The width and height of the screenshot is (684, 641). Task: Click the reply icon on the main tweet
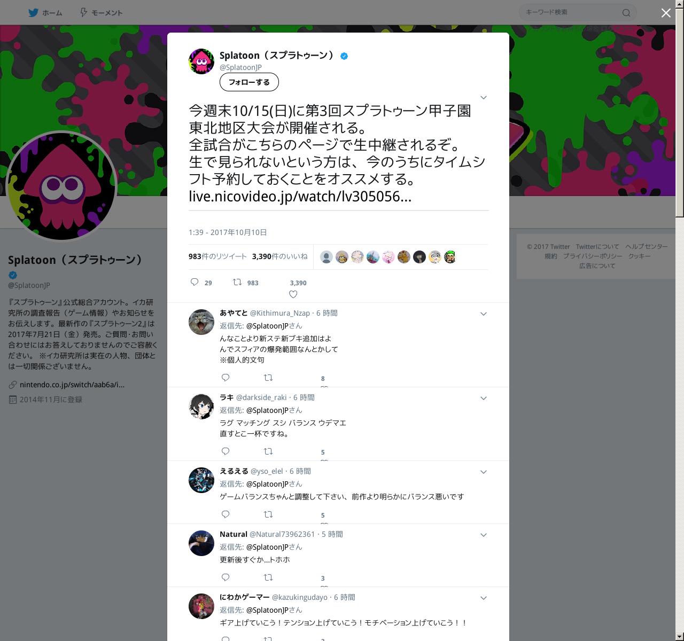(x=195, y=282)
